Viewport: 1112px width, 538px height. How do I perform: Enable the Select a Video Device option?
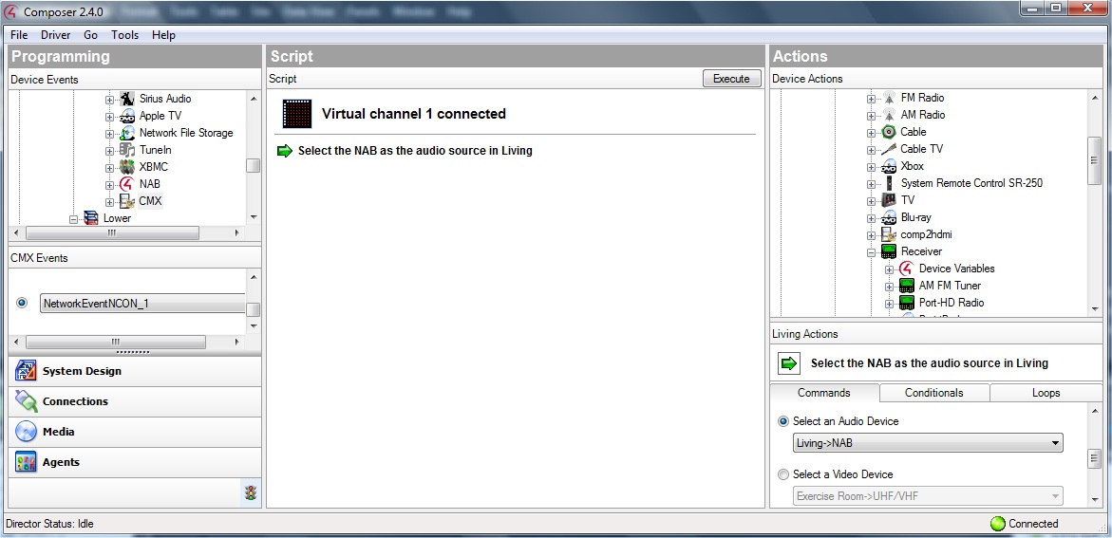[x=783, y=474]
